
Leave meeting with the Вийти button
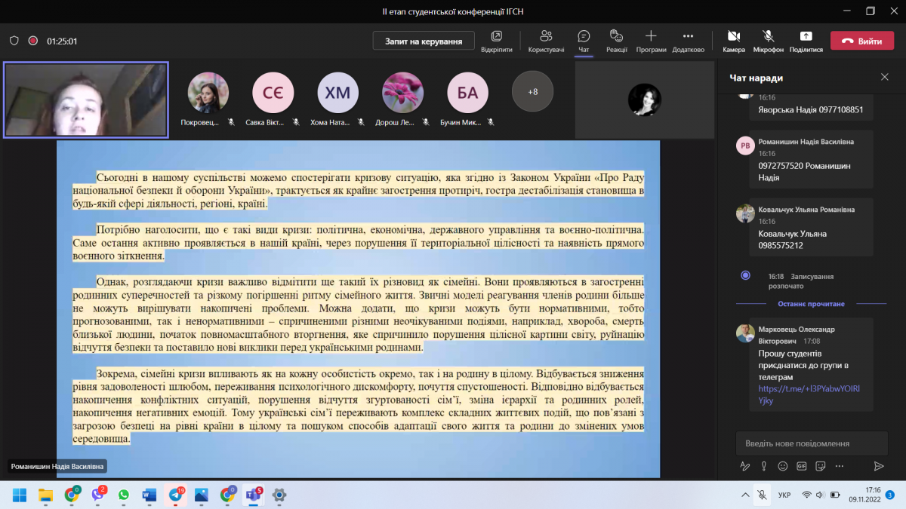tap(861, 41)
